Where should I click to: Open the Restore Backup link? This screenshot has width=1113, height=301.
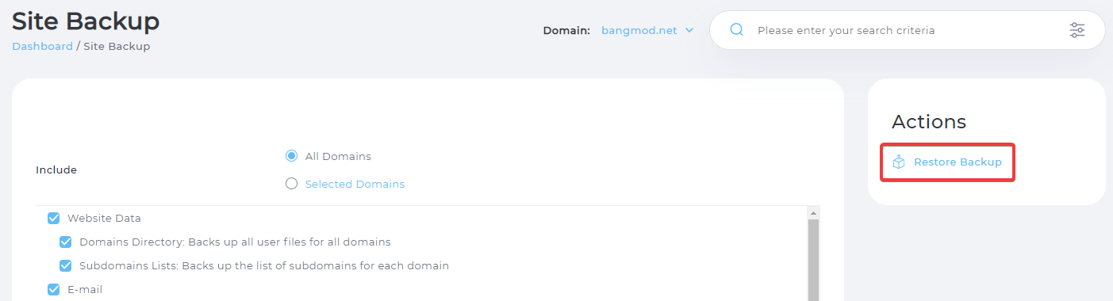958,162
